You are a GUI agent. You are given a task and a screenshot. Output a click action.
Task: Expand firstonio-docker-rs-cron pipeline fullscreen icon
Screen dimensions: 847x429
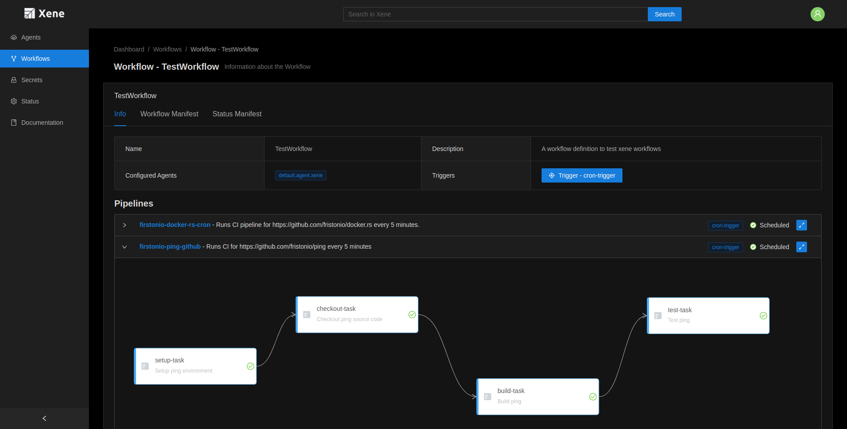pyautogui.click(x=802, y=225)
